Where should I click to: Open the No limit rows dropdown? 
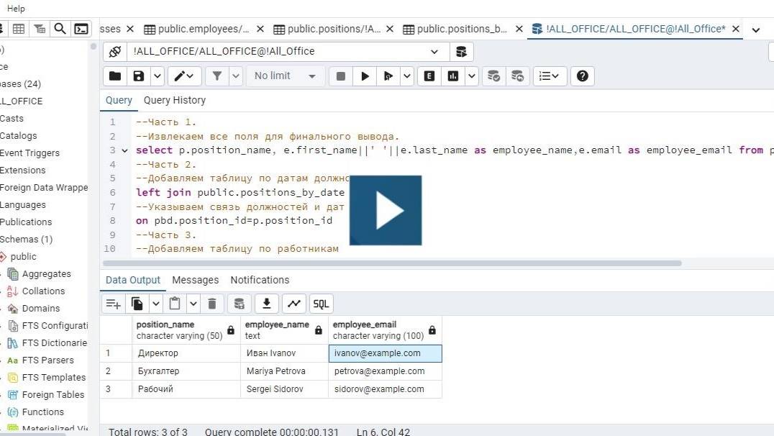pyautogui.click(x=285, y=76)
